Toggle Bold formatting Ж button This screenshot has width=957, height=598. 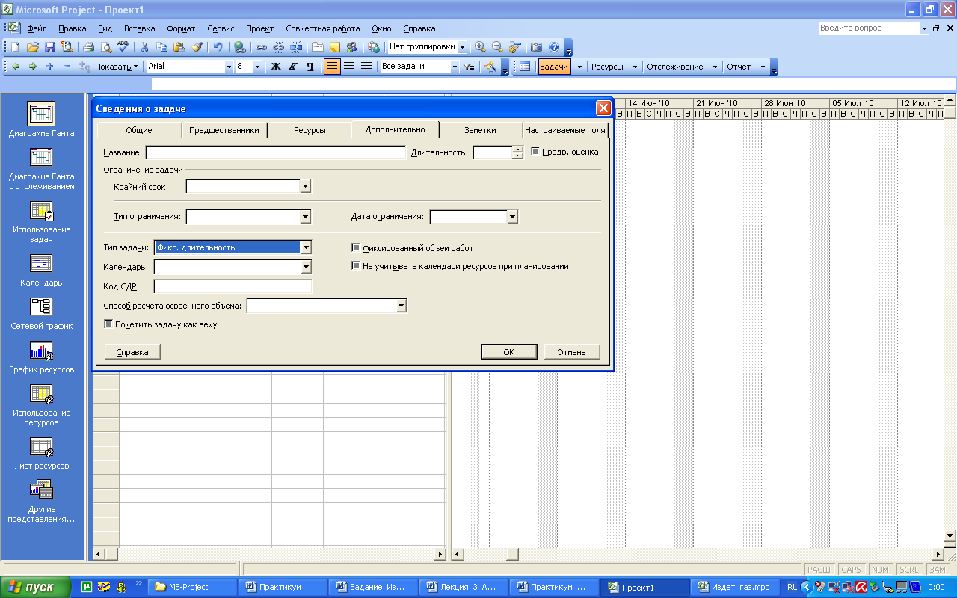click(275, 67)
